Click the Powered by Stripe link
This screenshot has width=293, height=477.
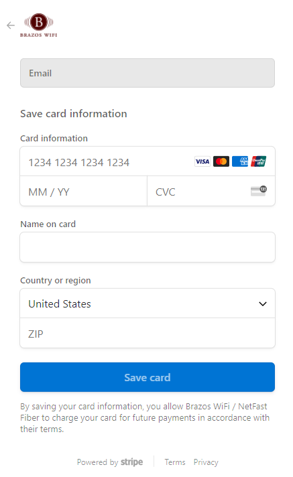[x=110, y=462]
